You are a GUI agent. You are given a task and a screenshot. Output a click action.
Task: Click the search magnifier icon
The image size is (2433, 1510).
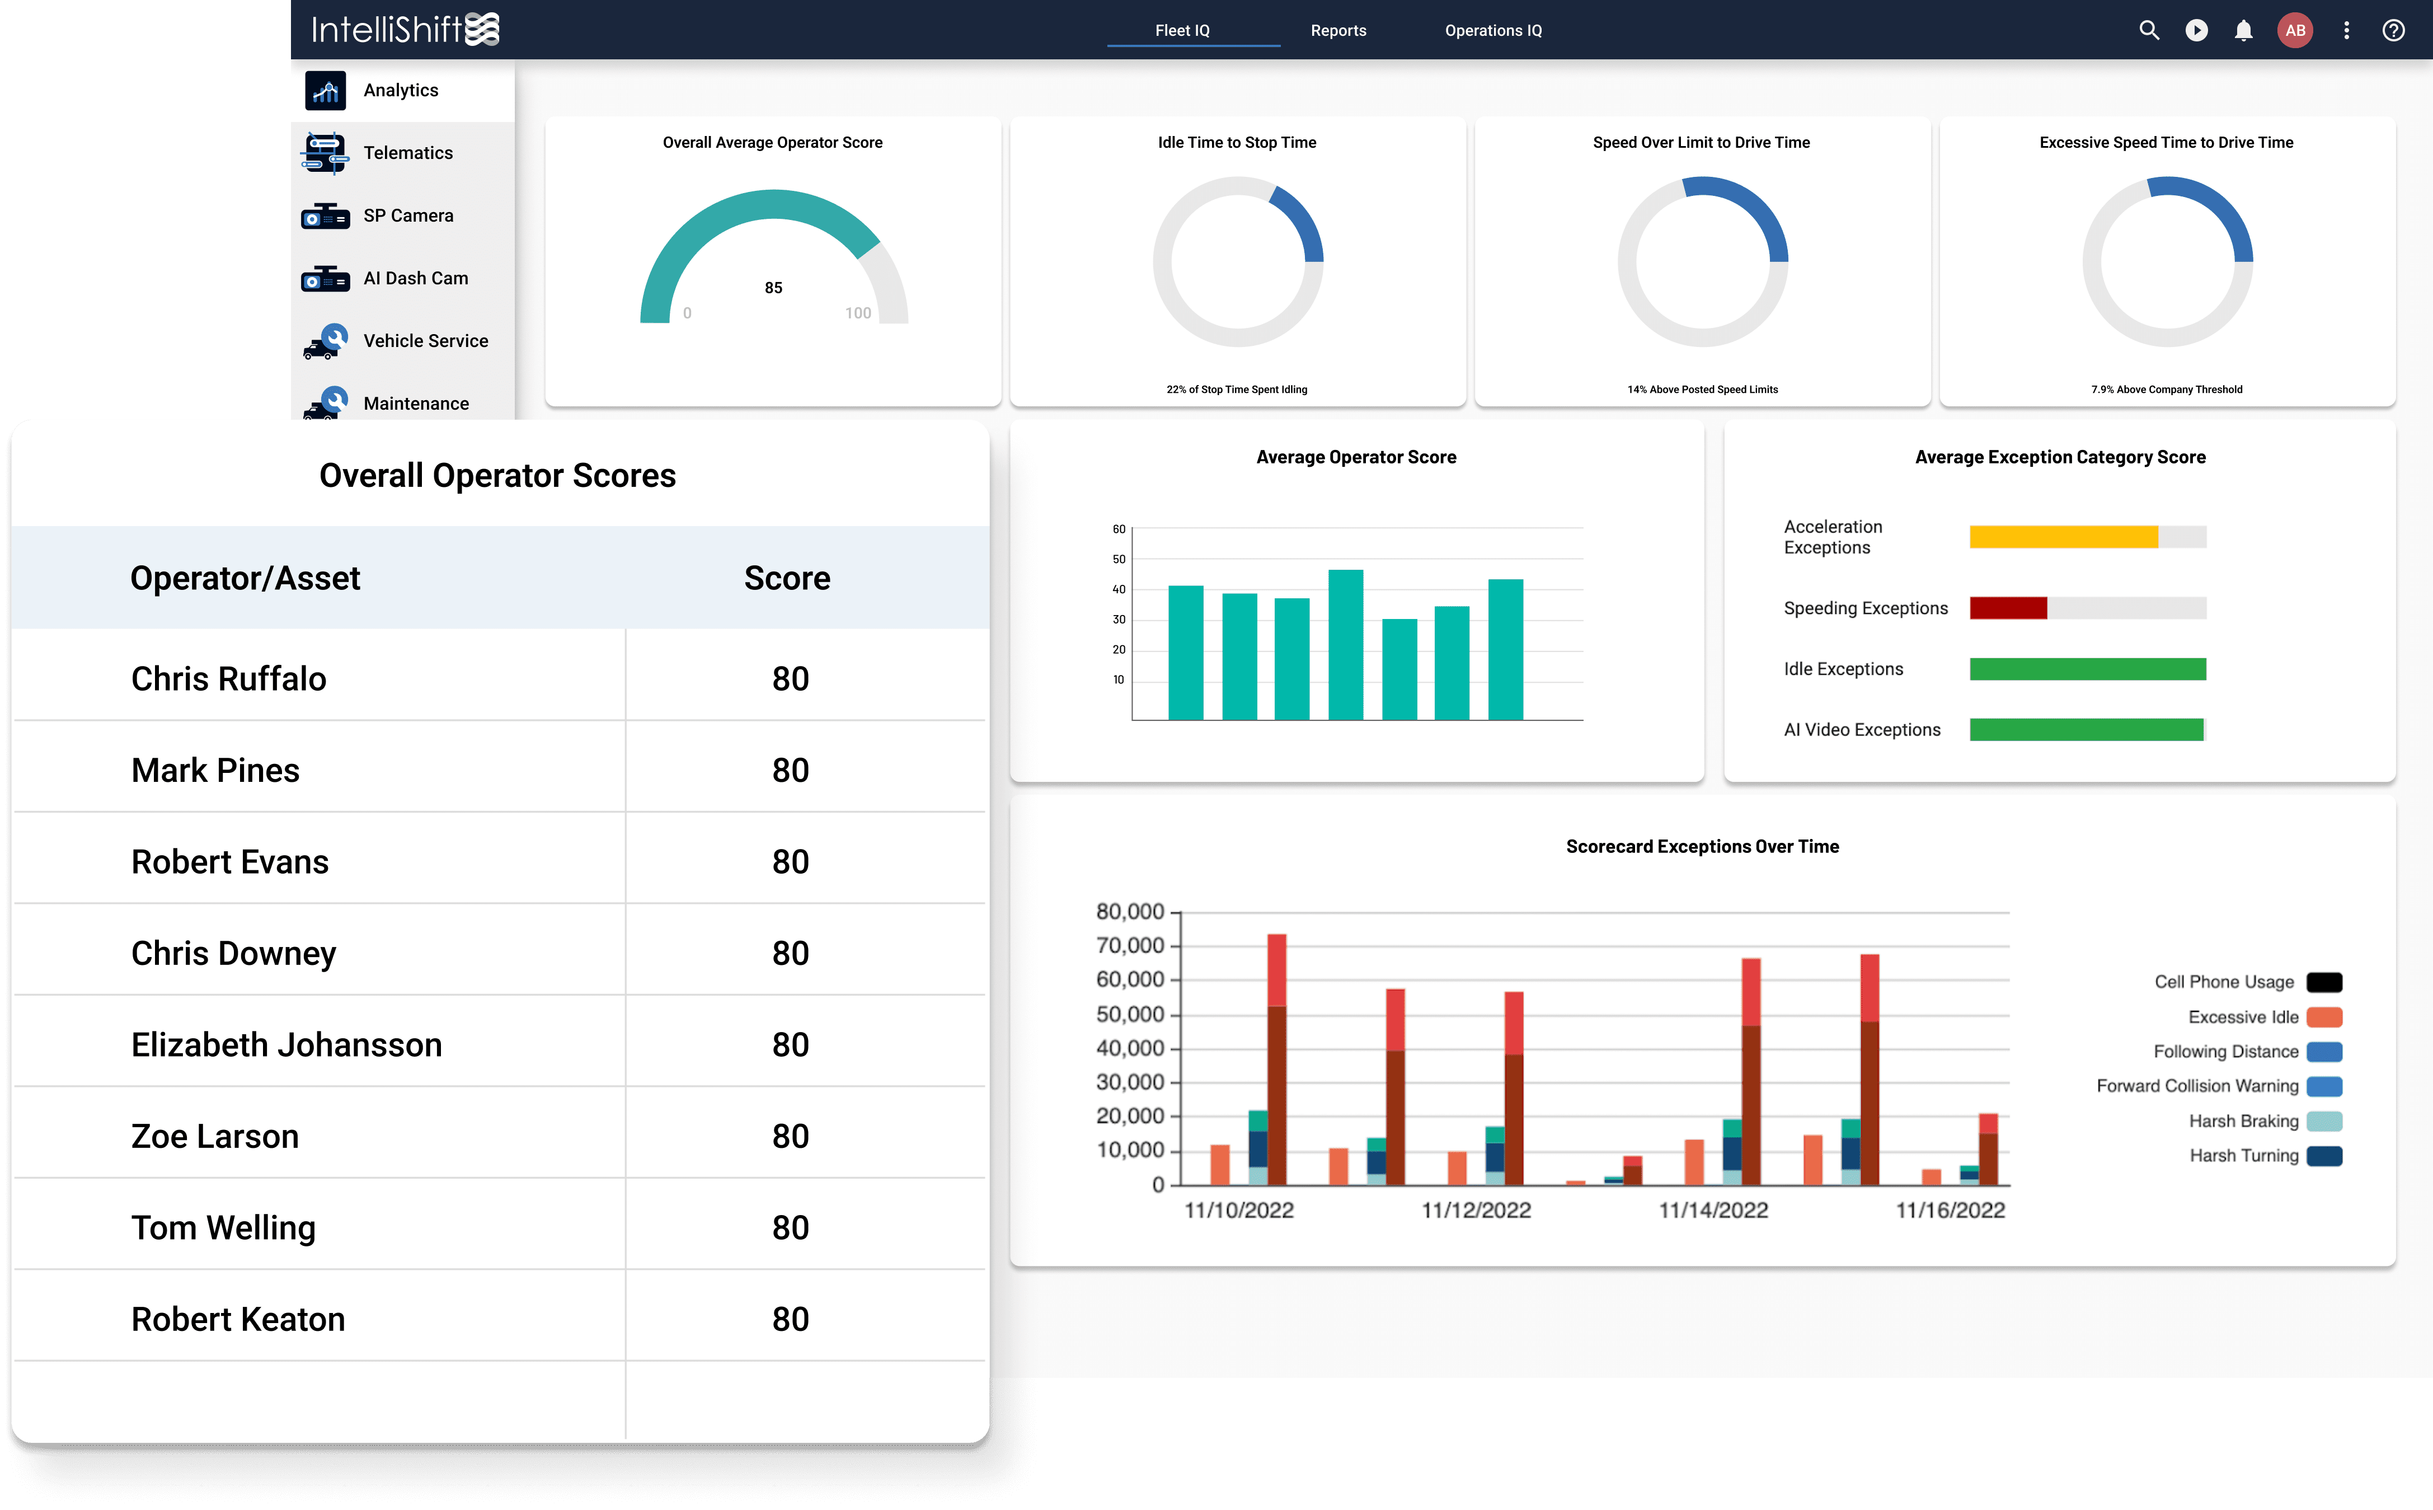[2149, 30]
